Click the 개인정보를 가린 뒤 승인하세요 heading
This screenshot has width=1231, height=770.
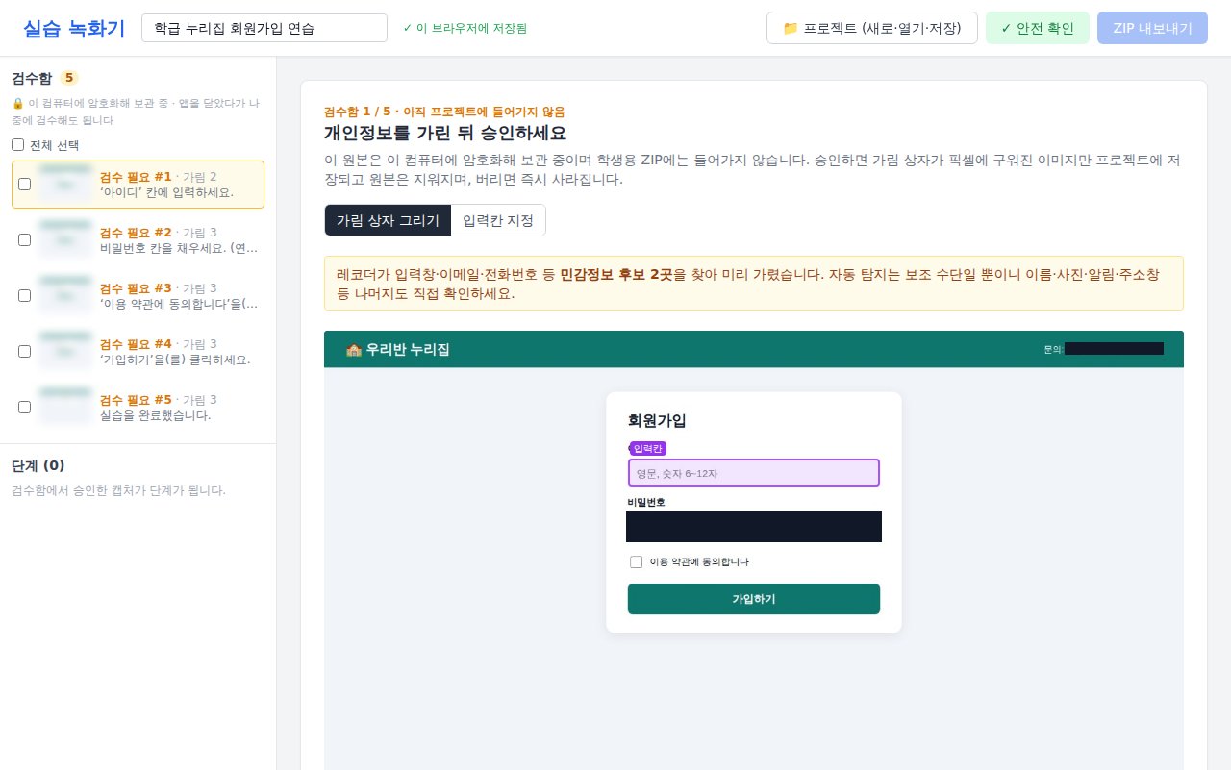pos(445,133)
